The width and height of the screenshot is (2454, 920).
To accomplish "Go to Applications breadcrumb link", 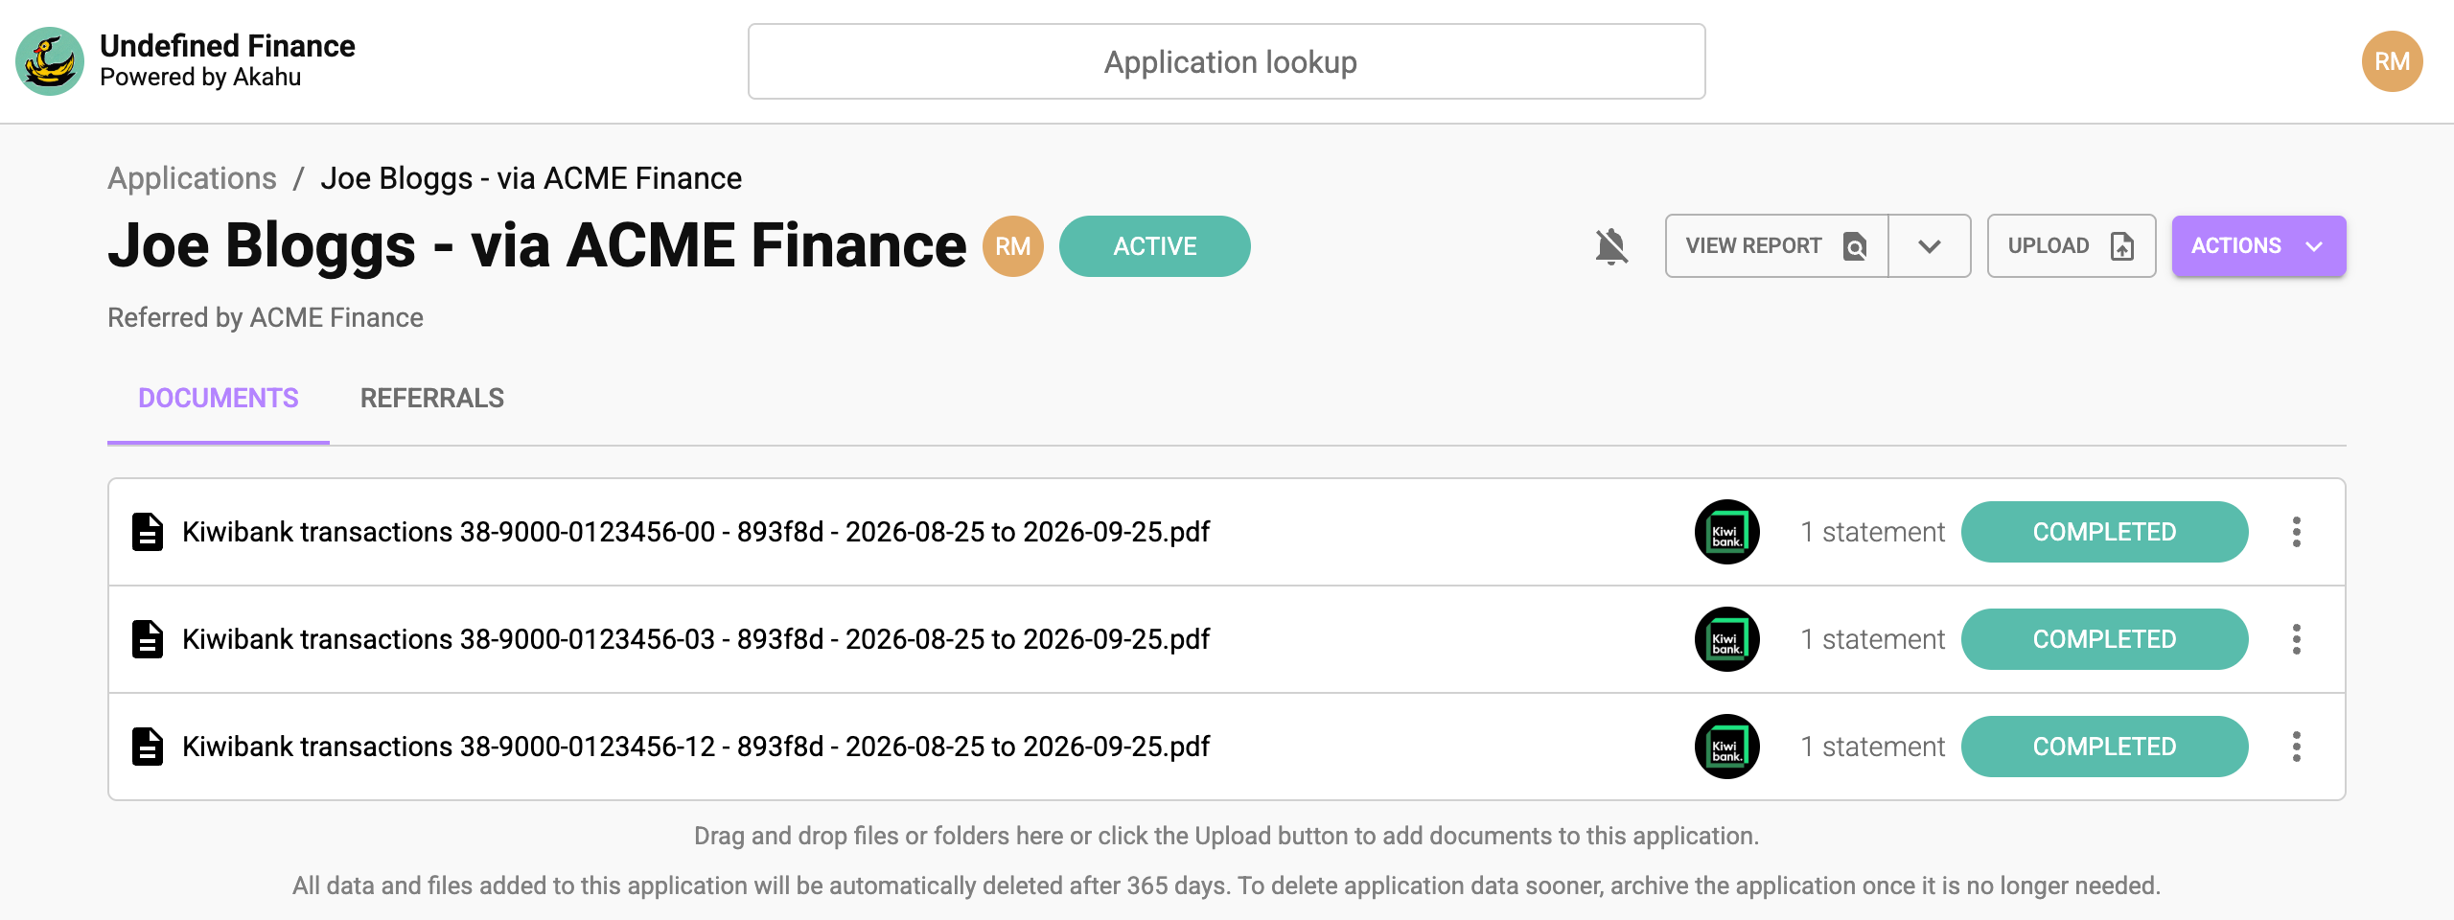I will [192, 178].
